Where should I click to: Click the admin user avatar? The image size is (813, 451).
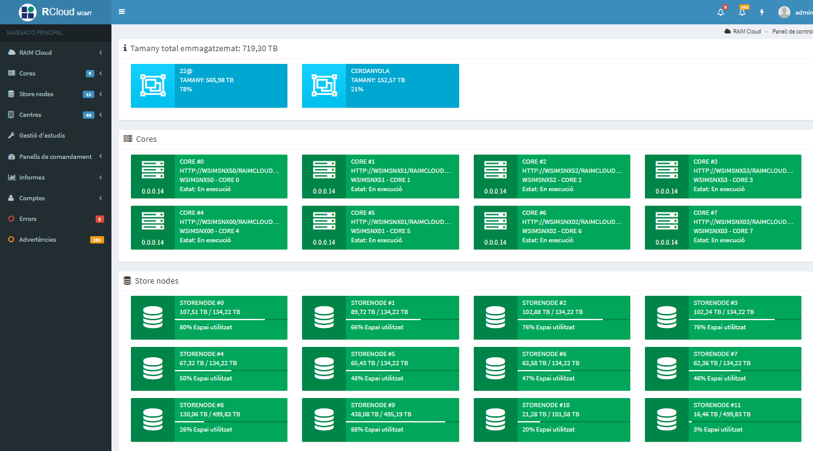point(784,12)
